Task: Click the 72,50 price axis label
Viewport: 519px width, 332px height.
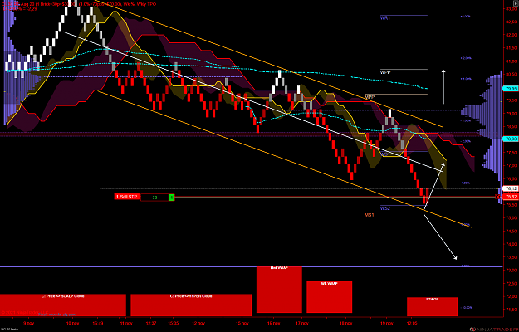Action: [x=512, y=283]
